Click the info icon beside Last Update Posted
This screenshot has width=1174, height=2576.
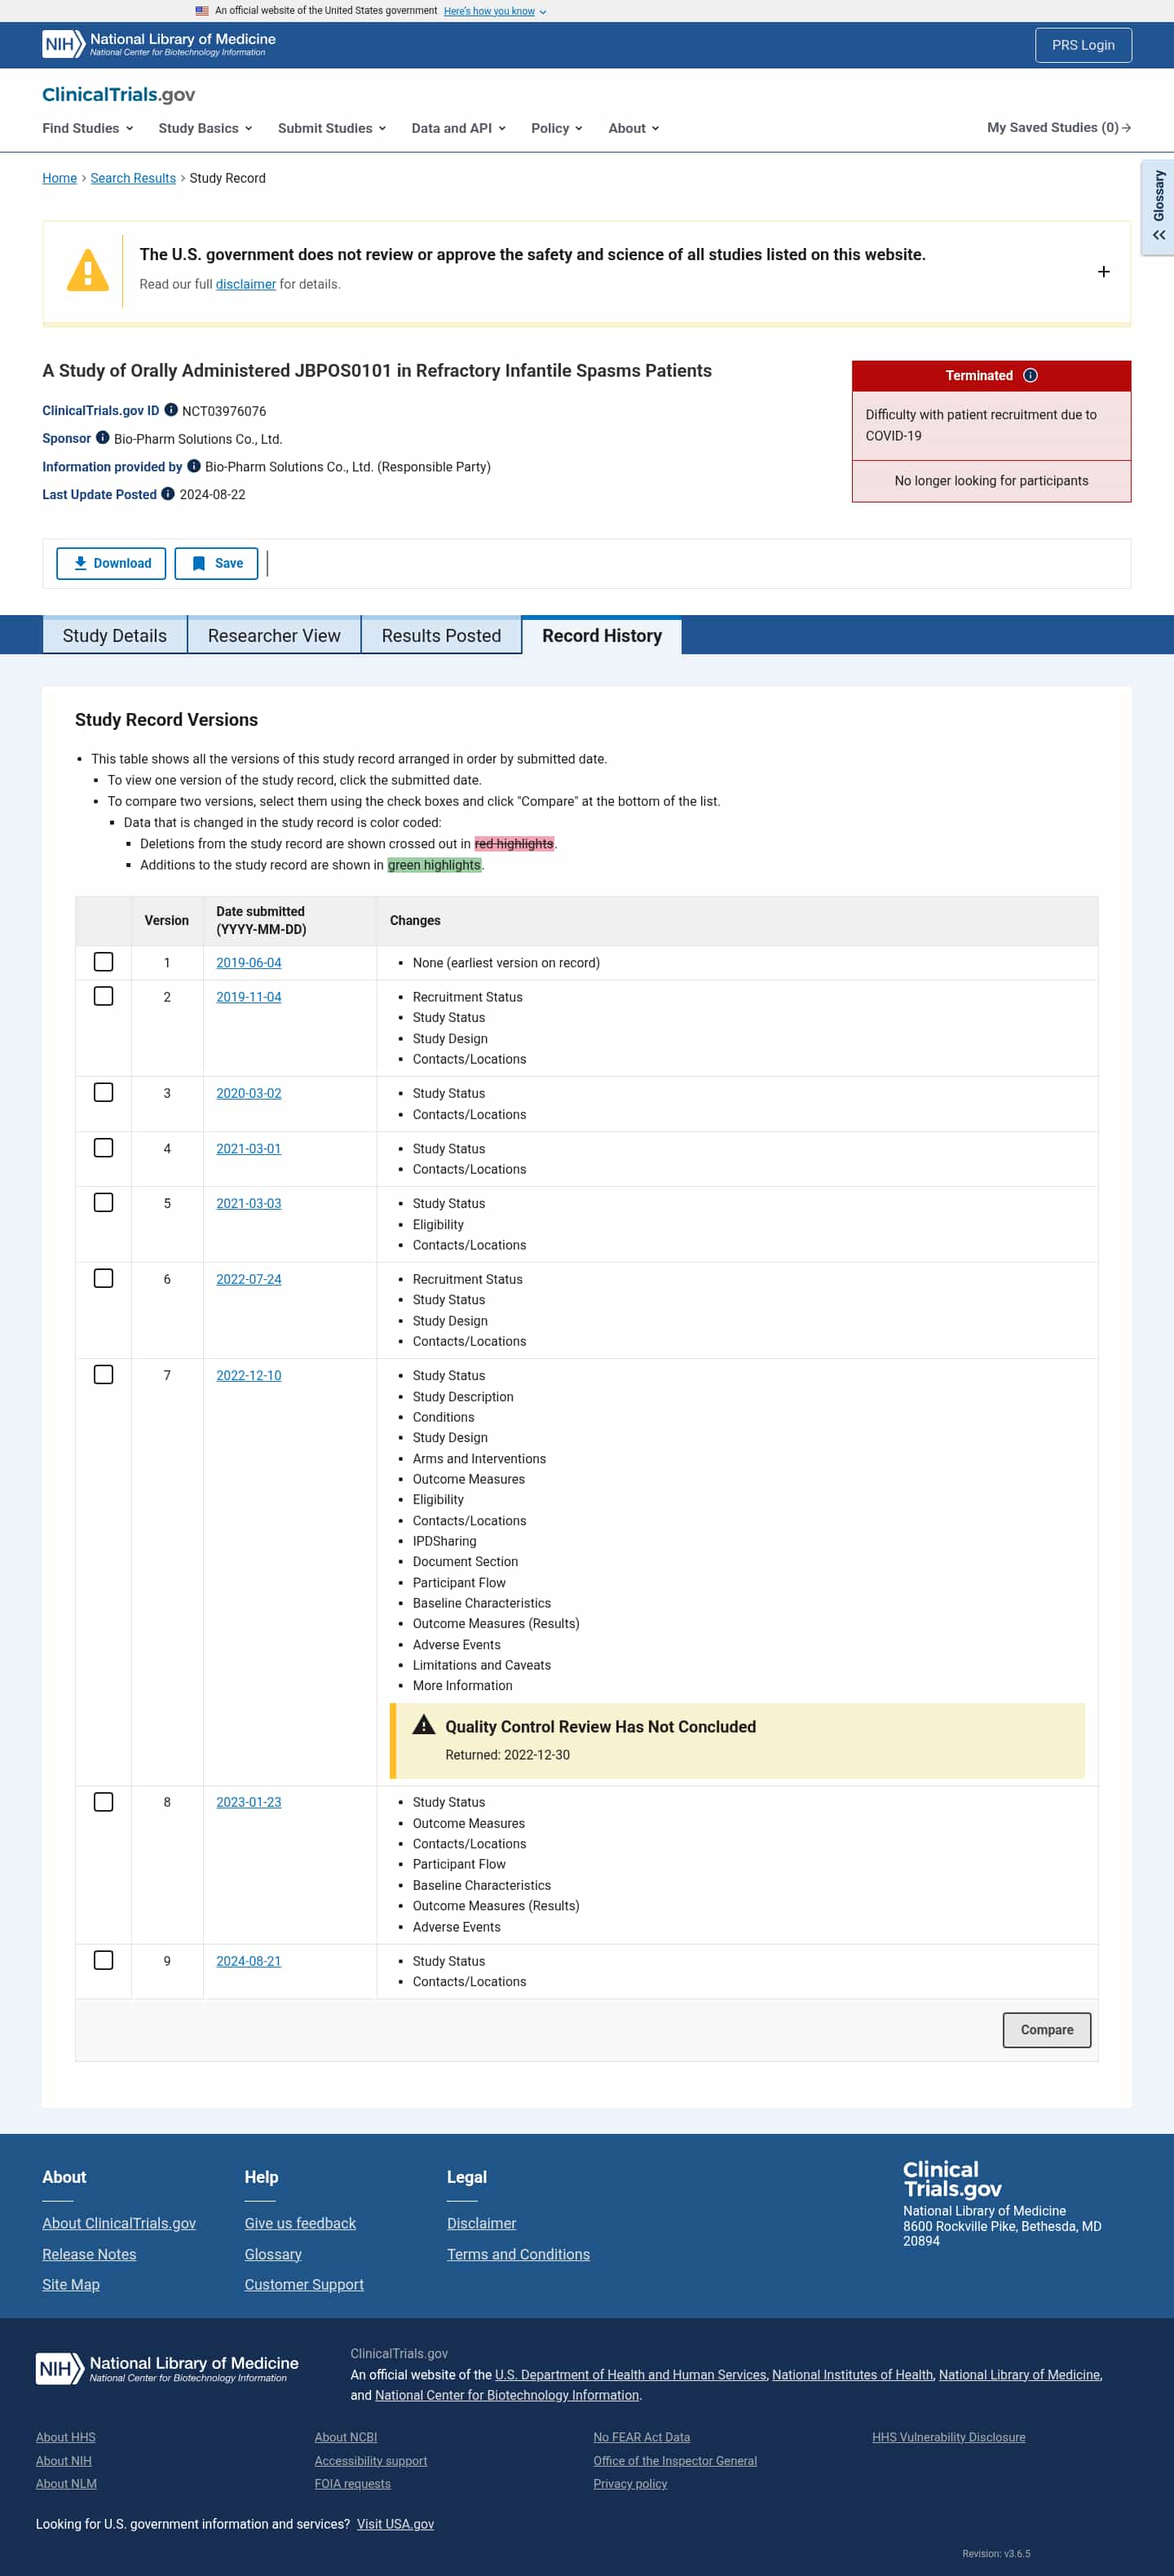coord(168,494)
